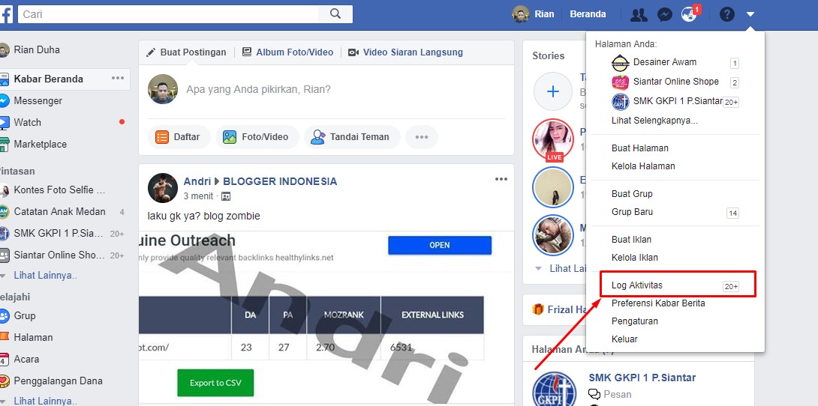
Task: Open SMK GKPI 1 P.Siantar page link in right panel
Action: [x=642, y=378]
